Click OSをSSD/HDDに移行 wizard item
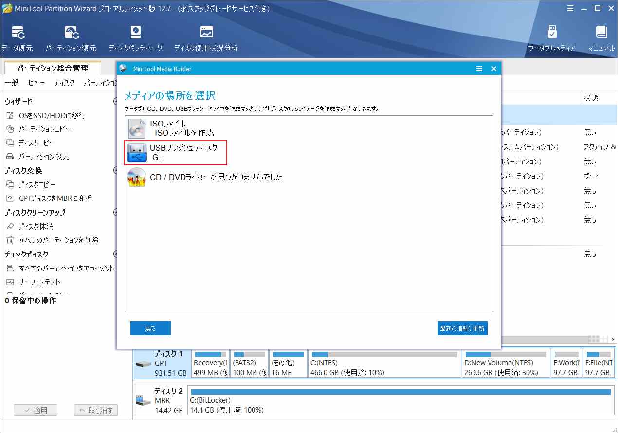618x433 pixels. coord(52,116)
